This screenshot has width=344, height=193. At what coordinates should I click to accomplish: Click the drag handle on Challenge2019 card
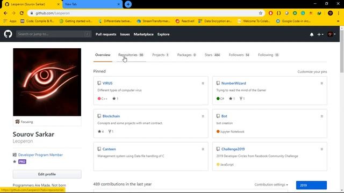(321, 149)
